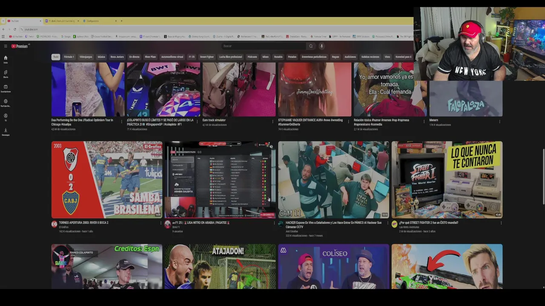Open Anti Estafas channel avatar
The width and height of the screenshot is (545, 306).
pyautogui.click(x=281, y=224)
